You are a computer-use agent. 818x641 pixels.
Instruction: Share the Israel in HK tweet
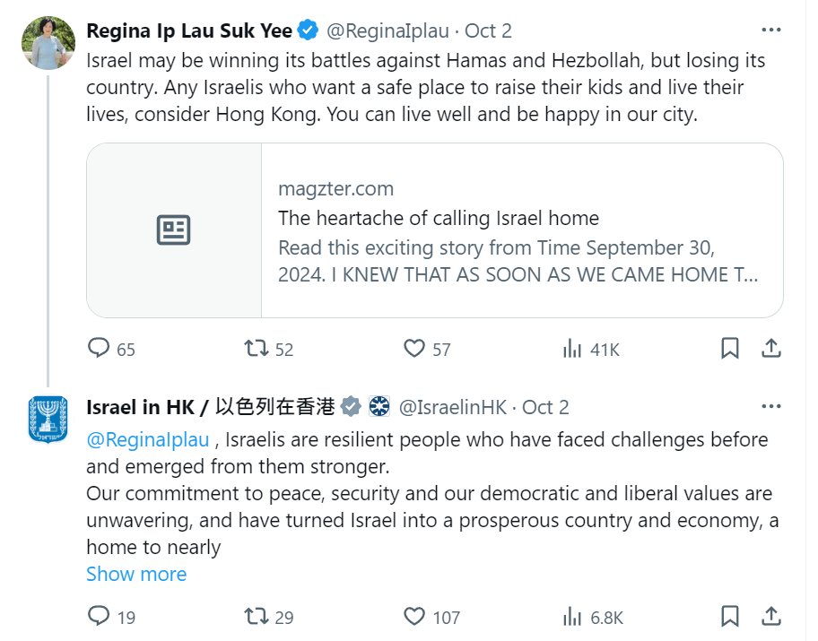click(x=770, y=617)
